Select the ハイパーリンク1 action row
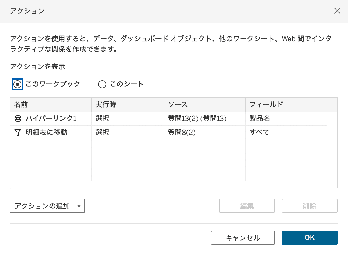The width and height of the screenshot is (348, 254). [x=51, y=119]
